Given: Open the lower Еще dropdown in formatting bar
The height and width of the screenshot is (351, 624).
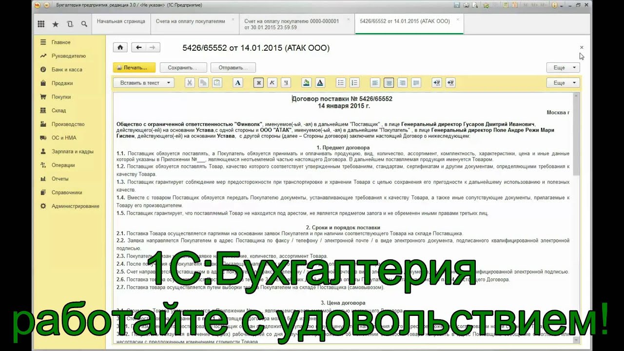Looking at the screenshot, I should point(564,83).
